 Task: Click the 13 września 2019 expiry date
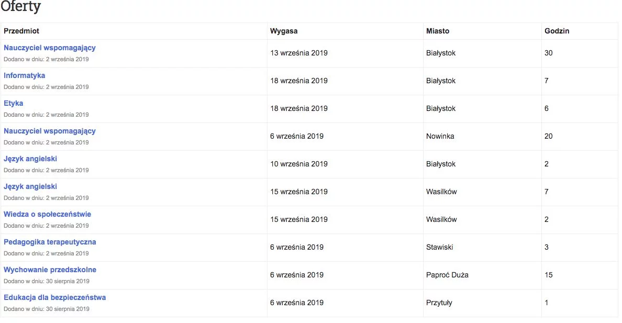[299, 53]
